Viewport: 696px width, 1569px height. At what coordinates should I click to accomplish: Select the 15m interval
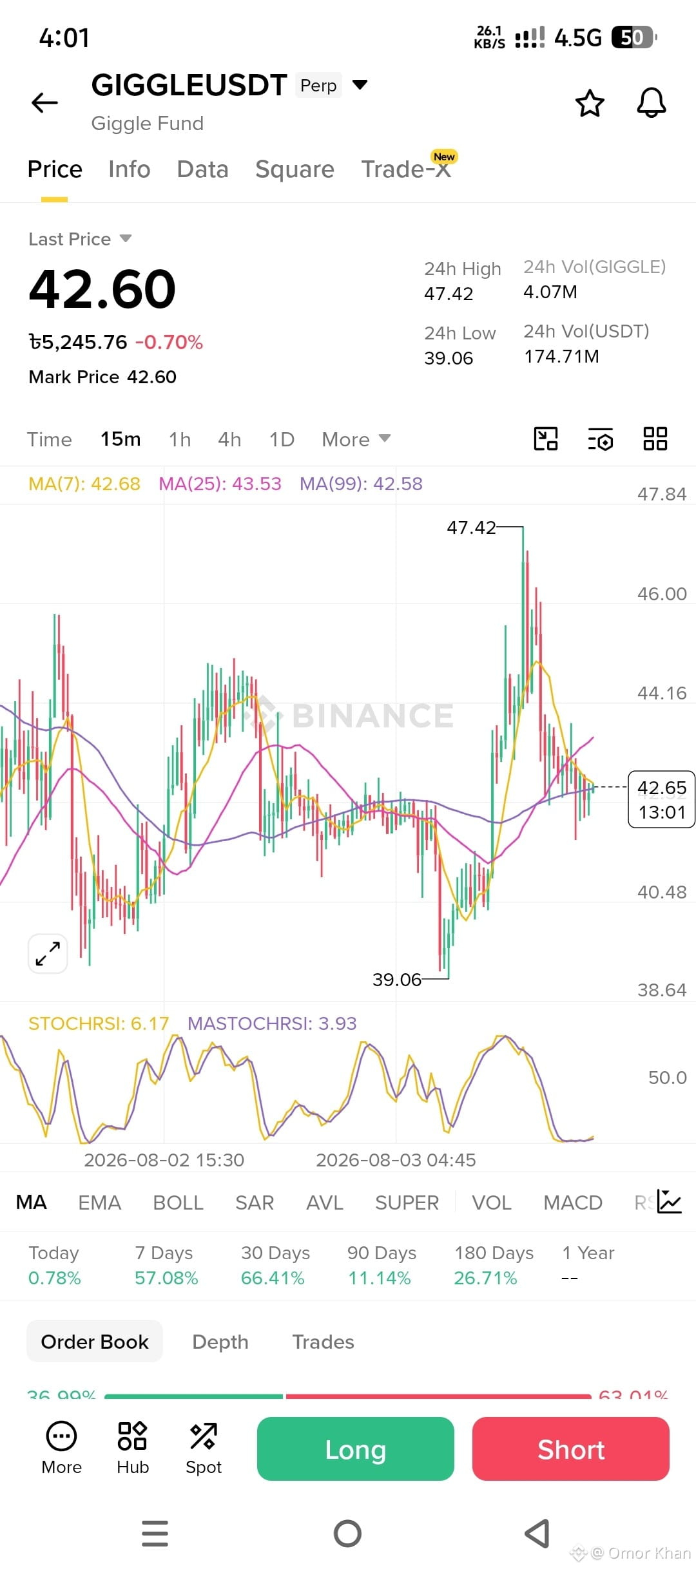coord(121,439)
